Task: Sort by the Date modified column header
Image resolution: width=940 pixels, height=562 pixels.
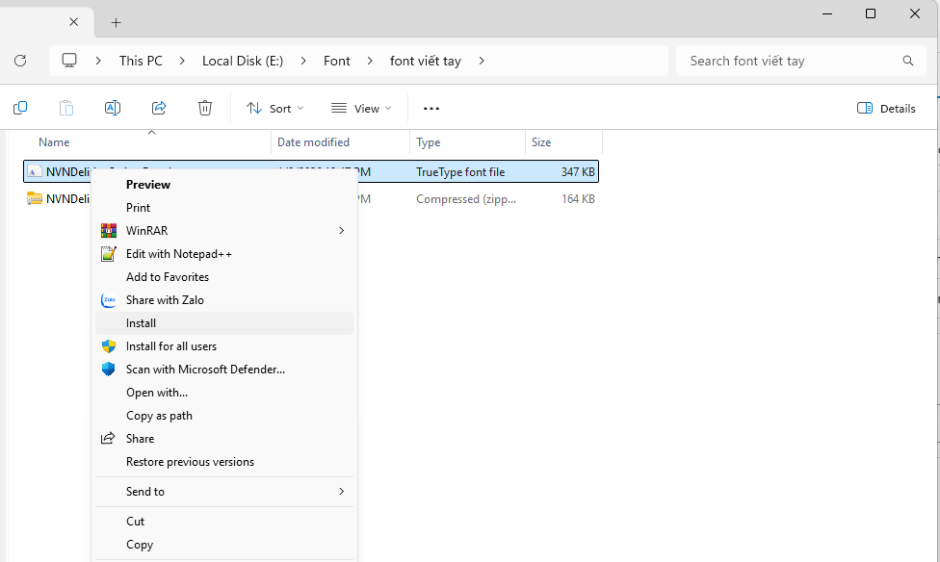Action: click(341, 142)
